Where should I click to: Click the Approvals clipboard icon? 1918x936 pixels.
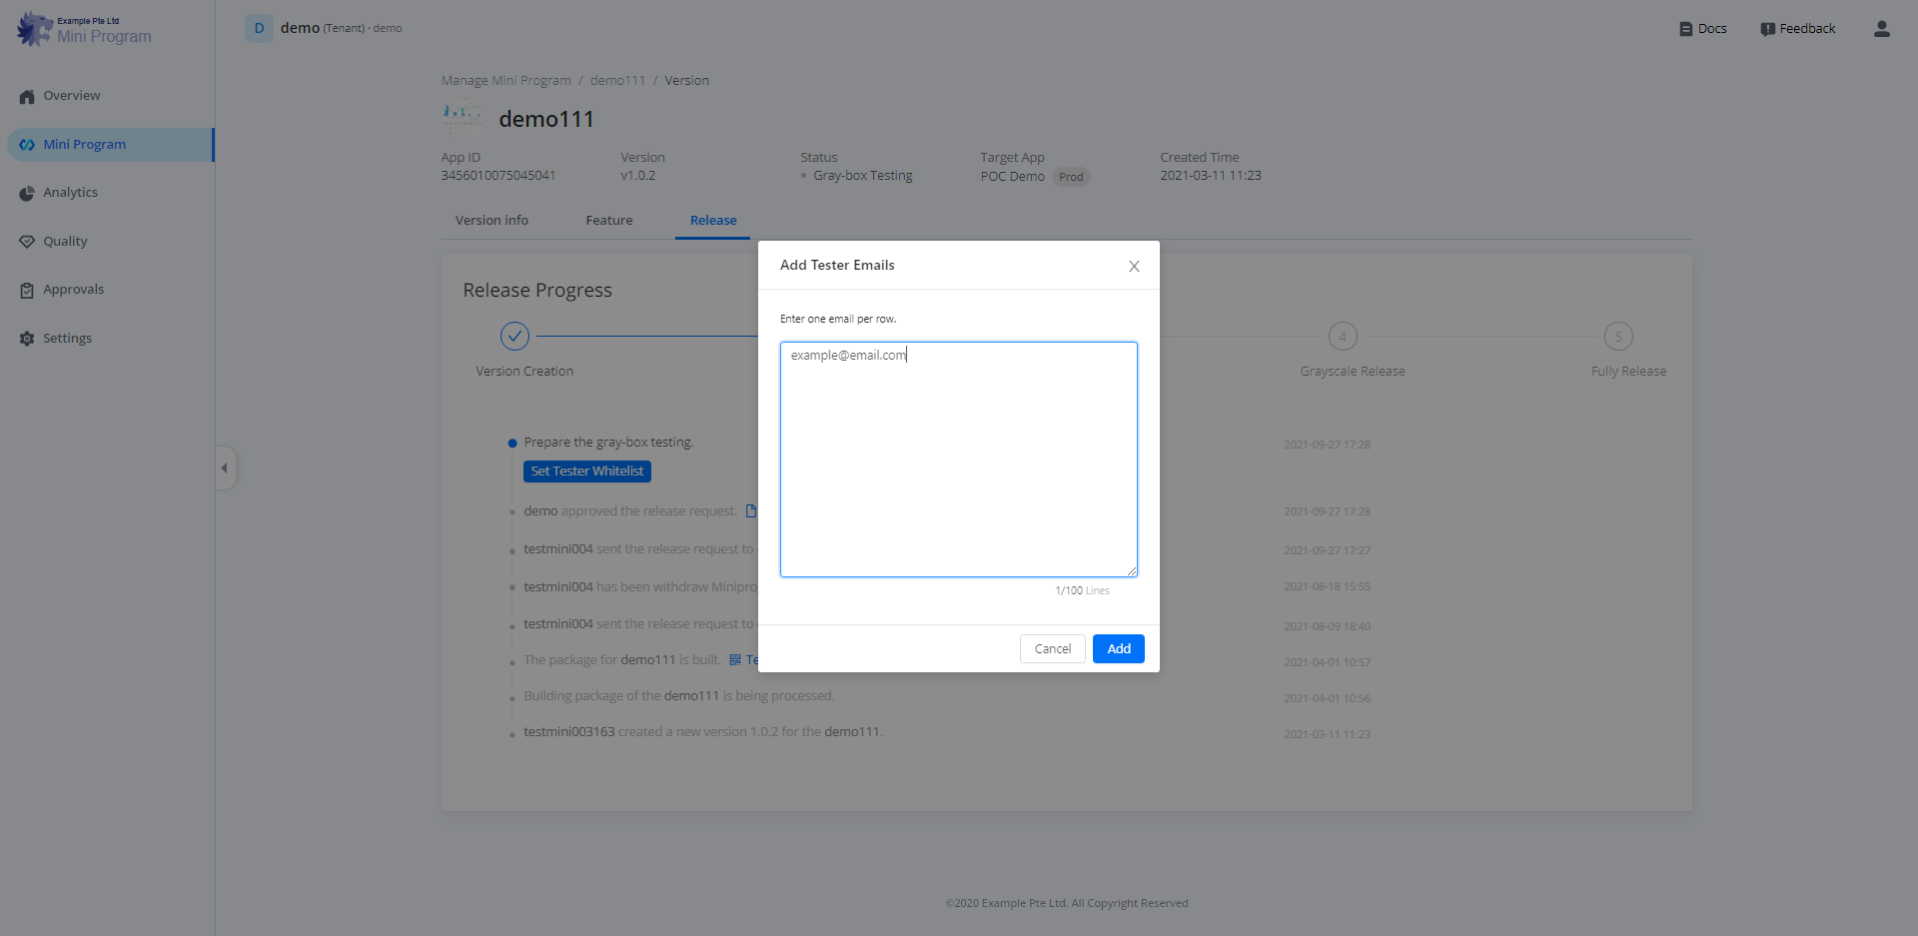point(27,291)
